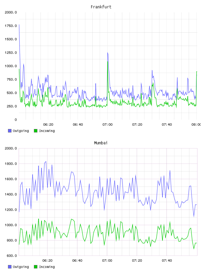Click the 500.0 y-axis label in Frankfurt chart
Viewport: 202px width, 272px height.
(x=12, y=93)
